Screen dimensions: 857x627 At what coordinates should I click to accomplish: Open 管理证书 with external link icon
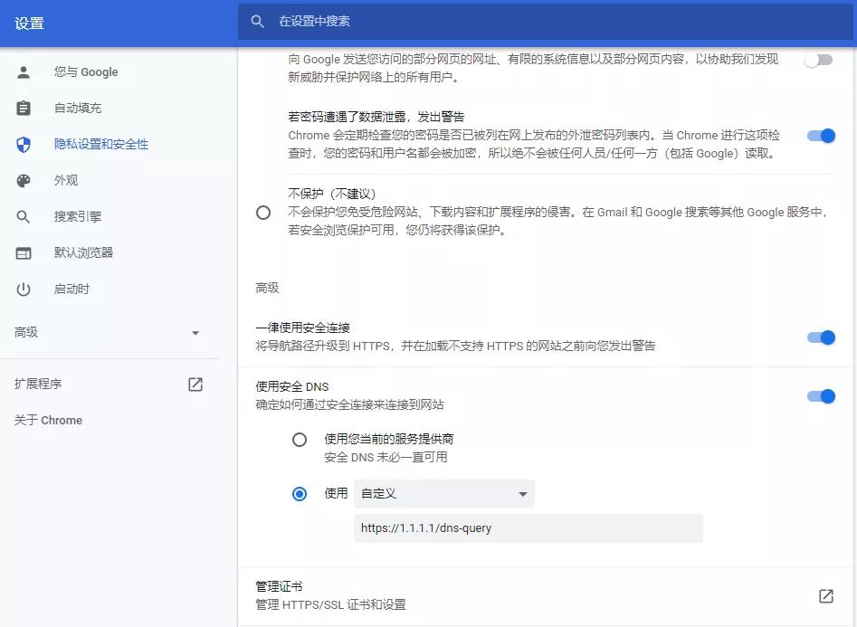[x=824, y=596]
